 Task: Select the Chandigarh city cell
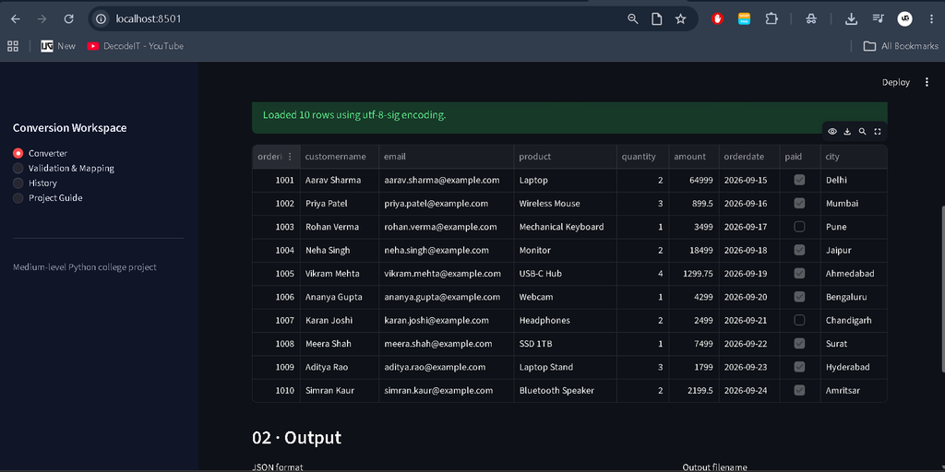[854, 320]
